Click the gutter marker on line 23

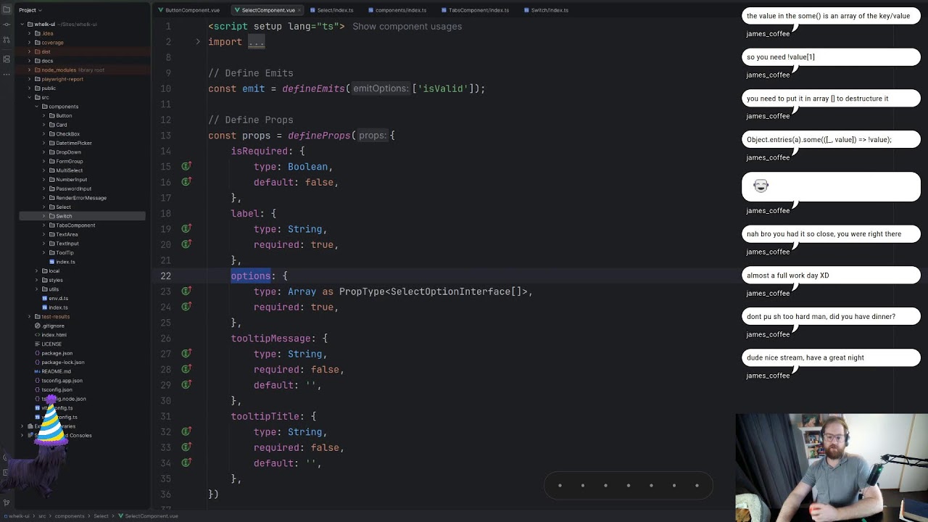pos(186,291)
